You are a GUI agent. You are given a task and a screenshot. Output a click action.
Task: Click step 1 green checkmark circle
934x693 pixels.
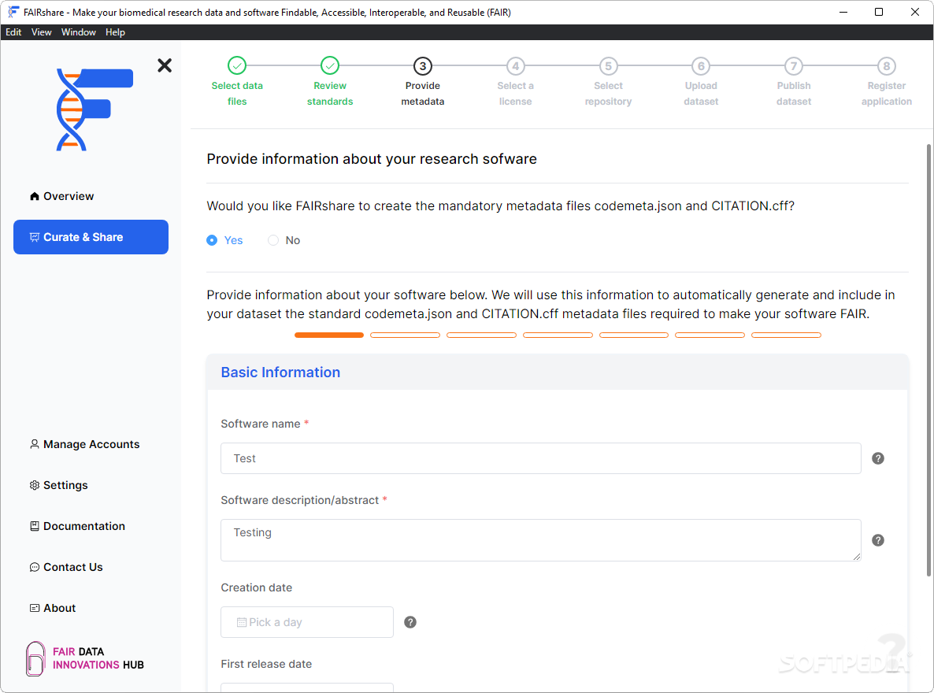tap(237, 65)
